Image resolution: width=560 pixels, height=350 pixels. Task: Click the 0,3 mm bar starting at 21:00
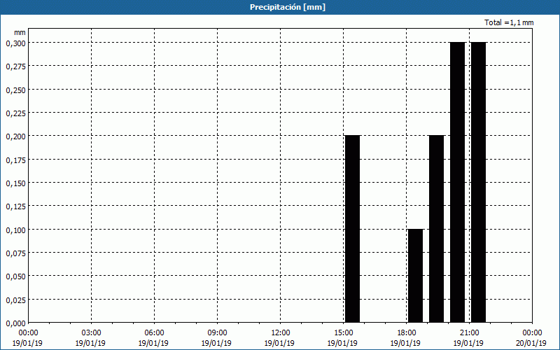click(x=479, y=182)
